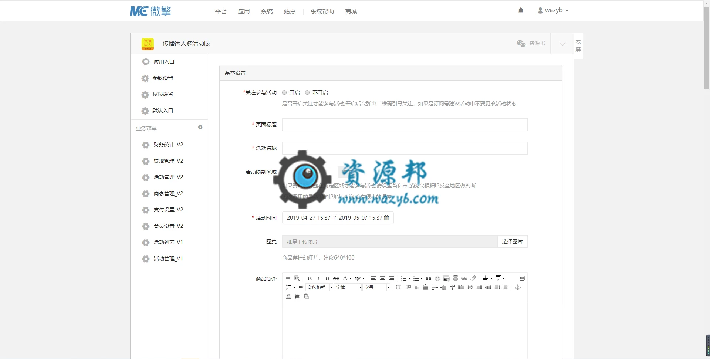Viewport: 710px width, 359px height.
Task: Insert an emoticon using the smiley icon
Action: coord(437,278)
